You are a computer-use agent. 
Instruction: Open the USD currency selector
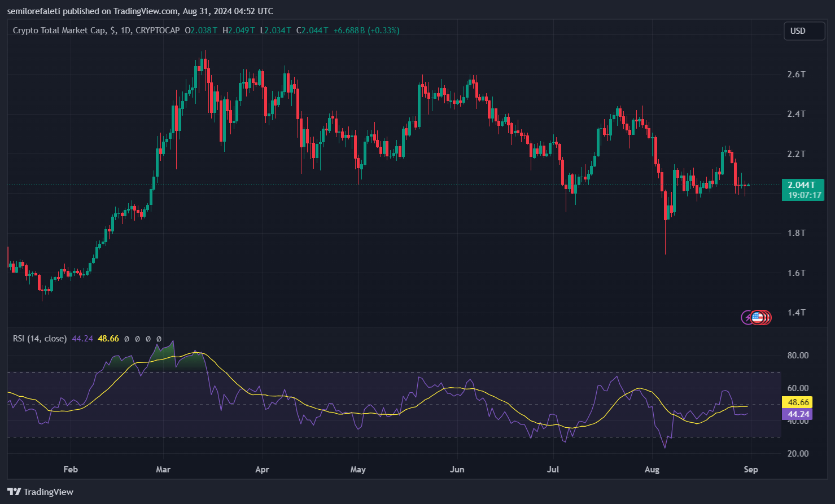click(805, 31)
